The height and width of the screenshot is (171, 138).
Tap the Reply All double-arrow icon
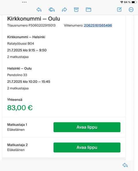(52, 9)
